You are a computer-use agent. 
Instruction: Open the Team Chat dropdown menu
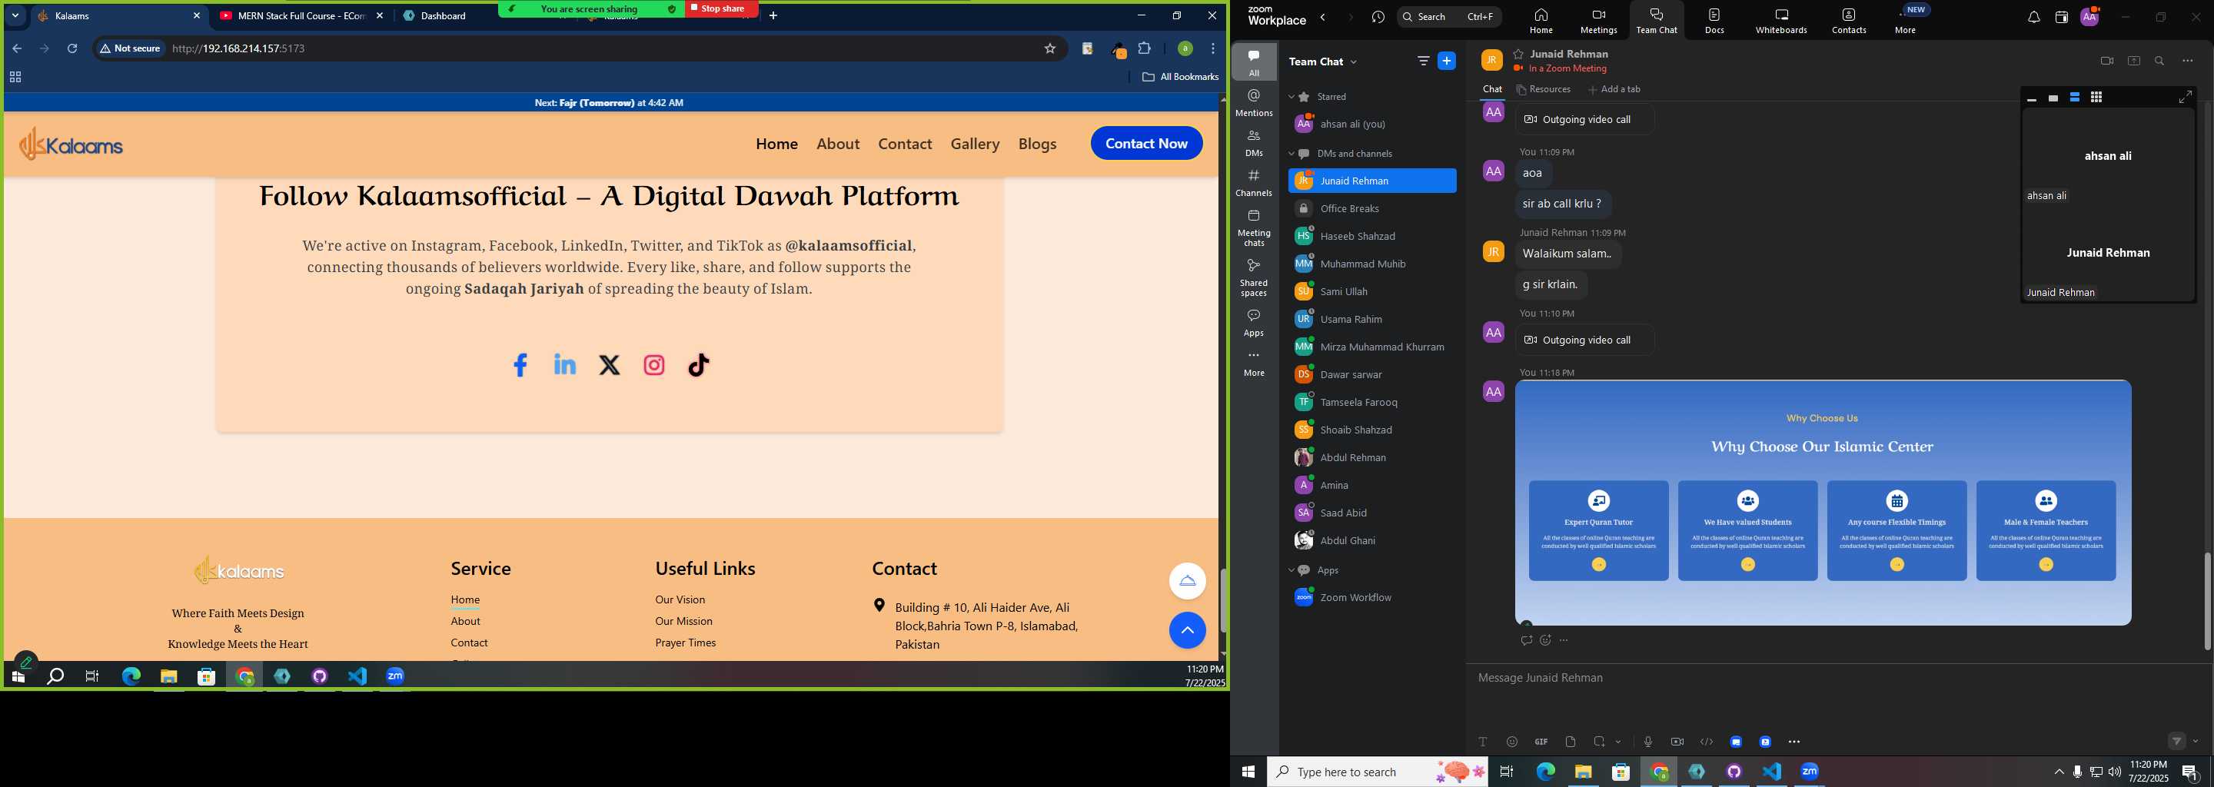point(1355,61)
